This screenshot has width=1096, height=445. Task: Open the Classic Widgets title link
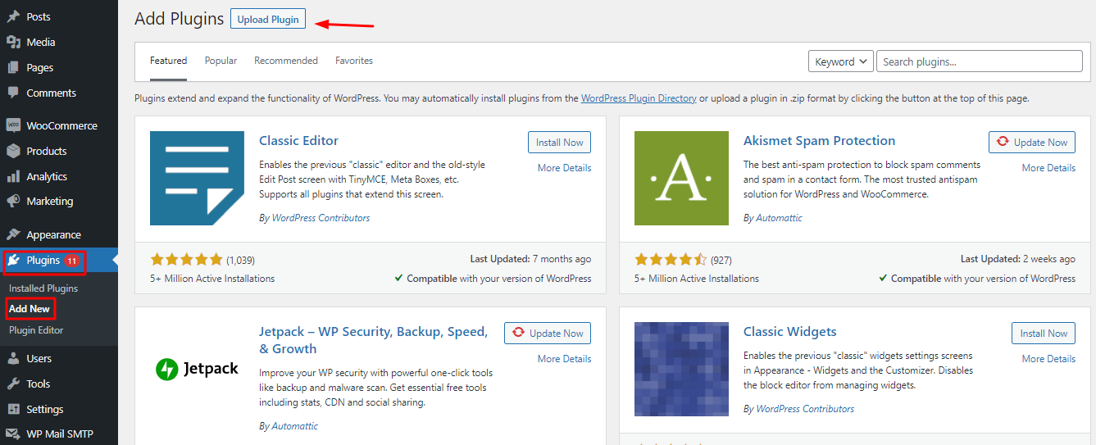click(789, 331)
